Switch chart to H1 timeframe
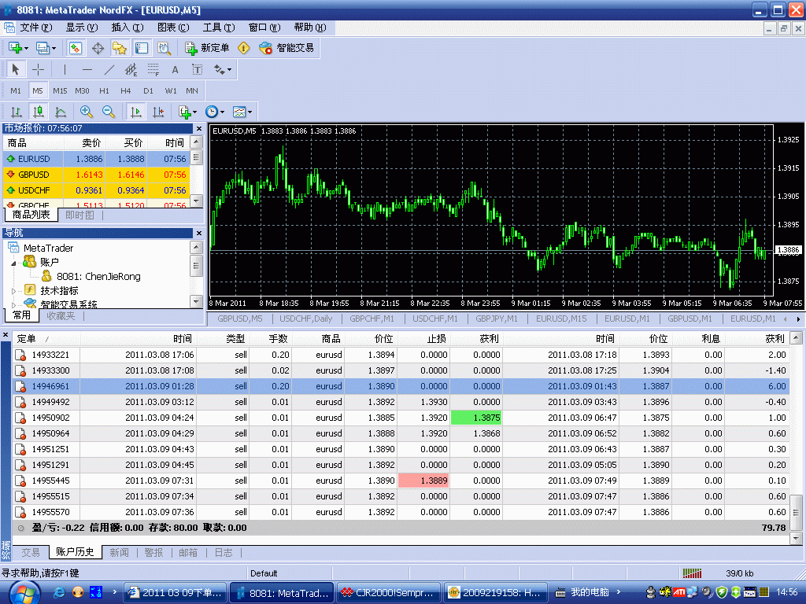The height and width of the screenshot is (604, 806). [104, 90]
